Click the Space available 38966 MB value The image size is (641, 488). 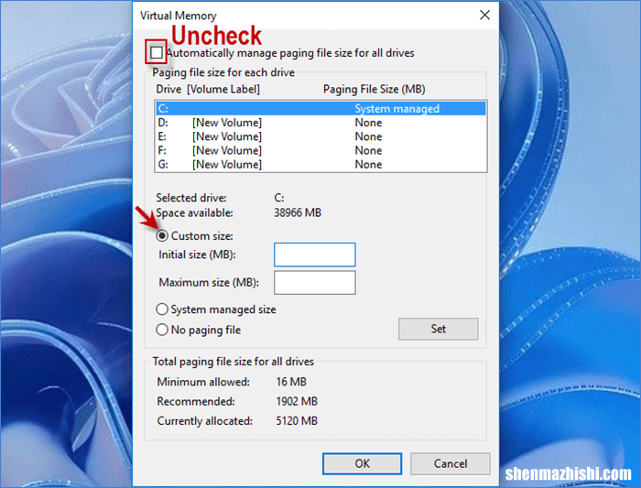click(x=298, y=212)
